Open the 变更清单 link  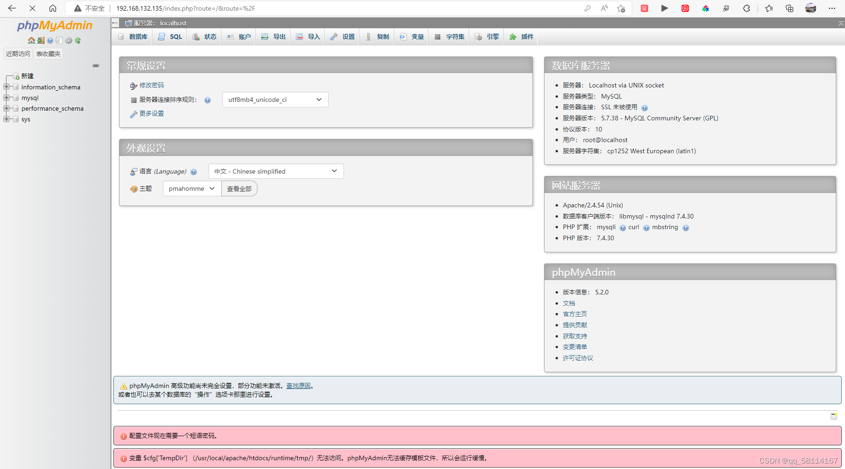point(575,347)
